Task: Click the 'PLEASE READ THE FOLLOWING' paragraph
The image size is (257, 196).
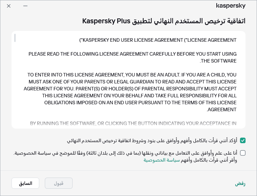Action: click(132, 54)
